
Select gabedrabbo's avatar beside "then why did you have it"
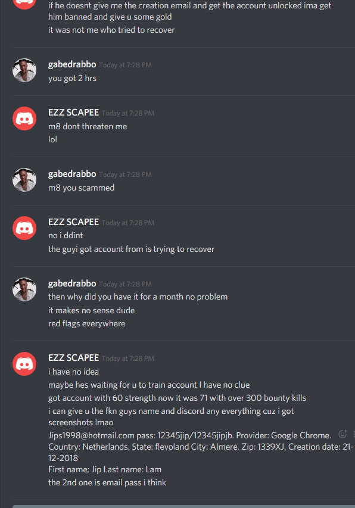(24, 289)
